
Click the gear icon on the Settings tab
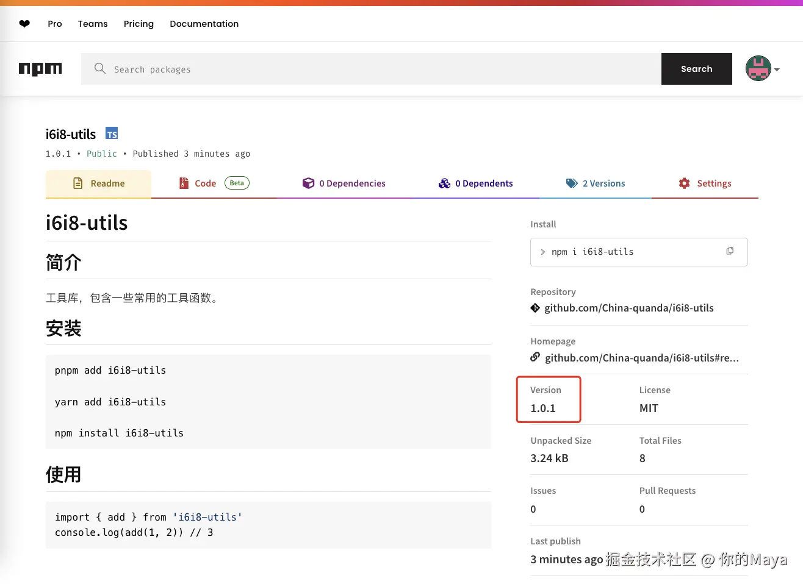tap(683, 183)
